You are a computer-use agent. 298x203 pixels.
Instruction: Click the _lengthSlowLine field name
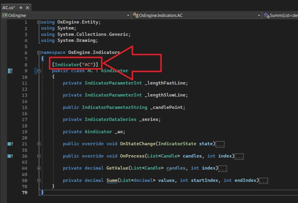[165, 95]
